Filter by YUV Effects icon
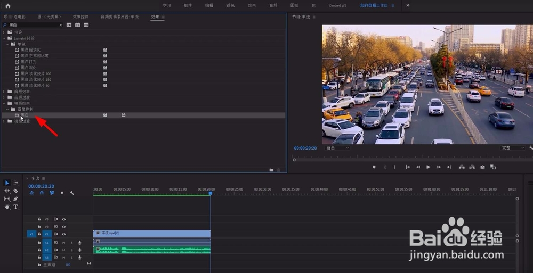Image resolution: width=533 pixels, height=273 pixels. [x=86, y=25]
